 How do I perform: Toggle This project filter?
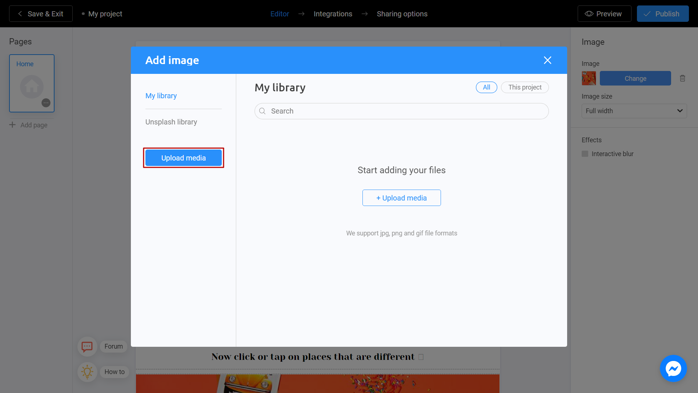pos(525,87)
